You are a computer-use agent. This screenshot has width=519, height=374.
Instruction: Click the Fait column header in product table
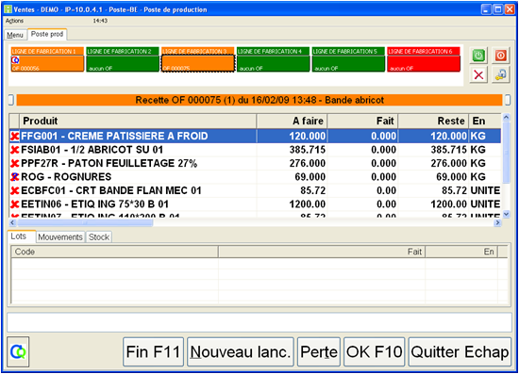(362, 121)
